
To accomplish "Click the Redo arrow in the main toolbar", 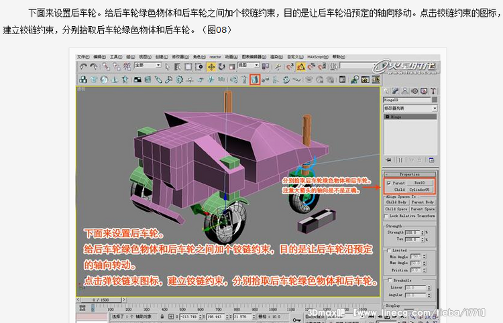I will 94,66.
